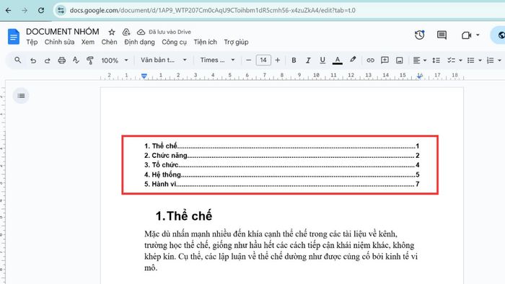This screenshot has width=505, height=284.
Task: Jump to contents entry 5. Hành vi
Action: [x=281, y=185]
